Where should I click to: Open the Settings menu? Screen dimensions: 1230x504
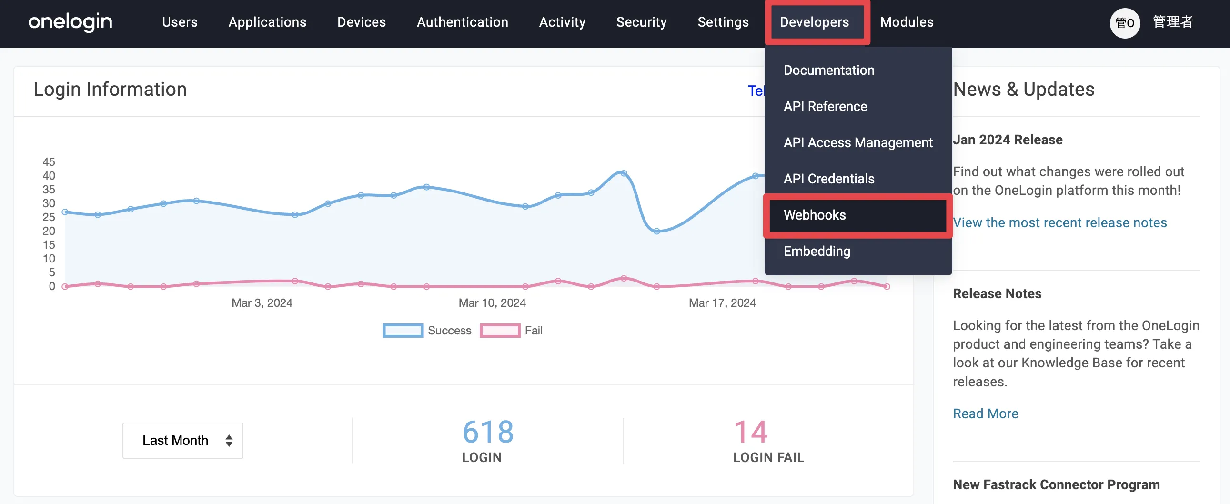(723, 22)
